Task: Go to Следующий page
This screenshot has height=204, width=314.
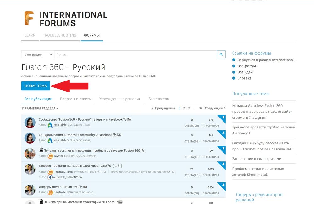Action: point(215,108)
